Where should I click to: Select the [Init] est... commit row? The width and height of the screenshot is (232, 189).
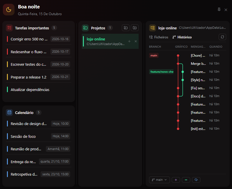click(188, 129)
